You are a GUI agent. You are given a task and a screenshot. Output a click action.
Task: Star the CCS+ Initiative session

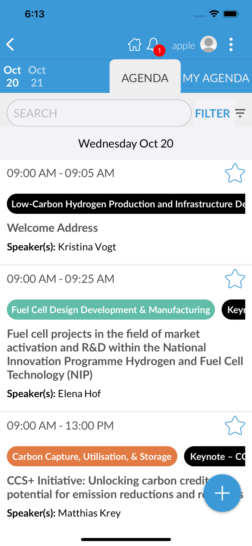[235, 425]
